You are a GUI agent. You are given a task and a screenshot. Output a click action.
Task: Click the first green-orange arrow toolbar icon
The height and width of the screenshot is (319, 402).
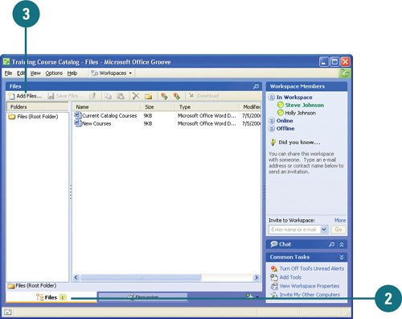(164, 96)
